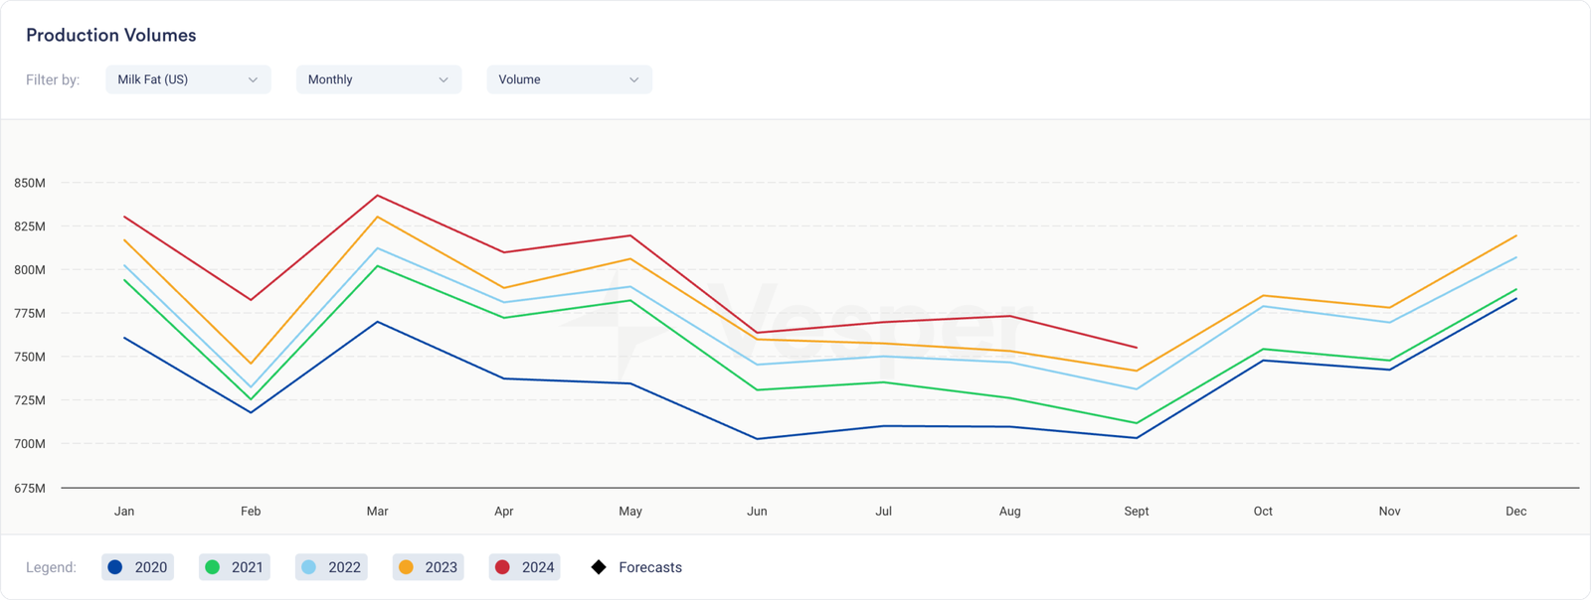Click the Sept label on x-axis
1591x600 pixels.
(1136, 512)
